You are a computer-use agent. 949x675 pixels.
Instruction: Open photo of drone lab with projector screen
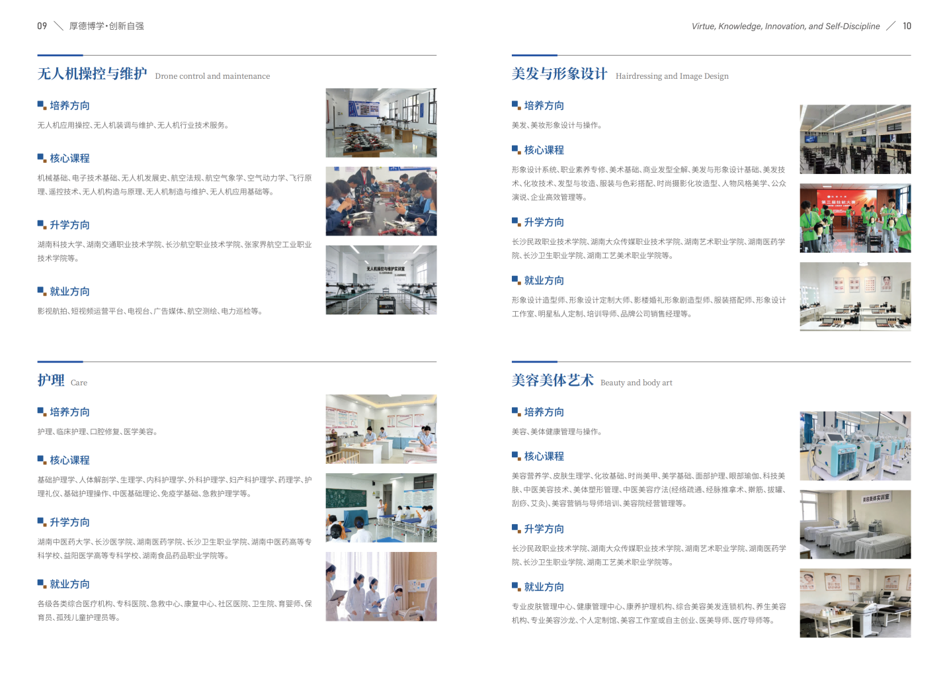[381, 280]
